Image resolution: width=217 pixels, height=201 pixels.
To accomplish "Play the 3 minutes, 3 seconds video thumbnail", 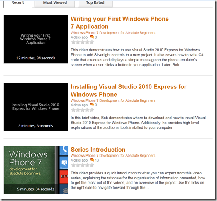I will click(36, 107).
